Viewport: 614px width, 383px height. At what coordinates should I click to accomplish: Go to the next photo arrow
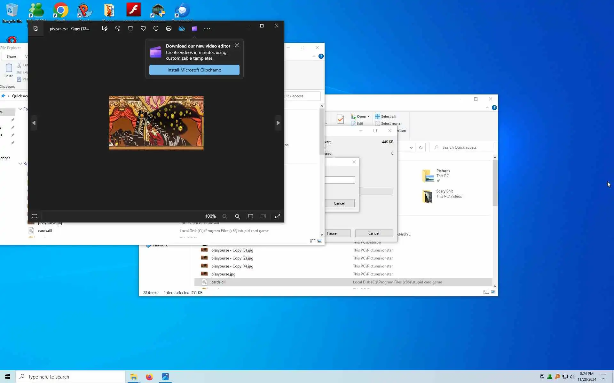coord(278,123)
